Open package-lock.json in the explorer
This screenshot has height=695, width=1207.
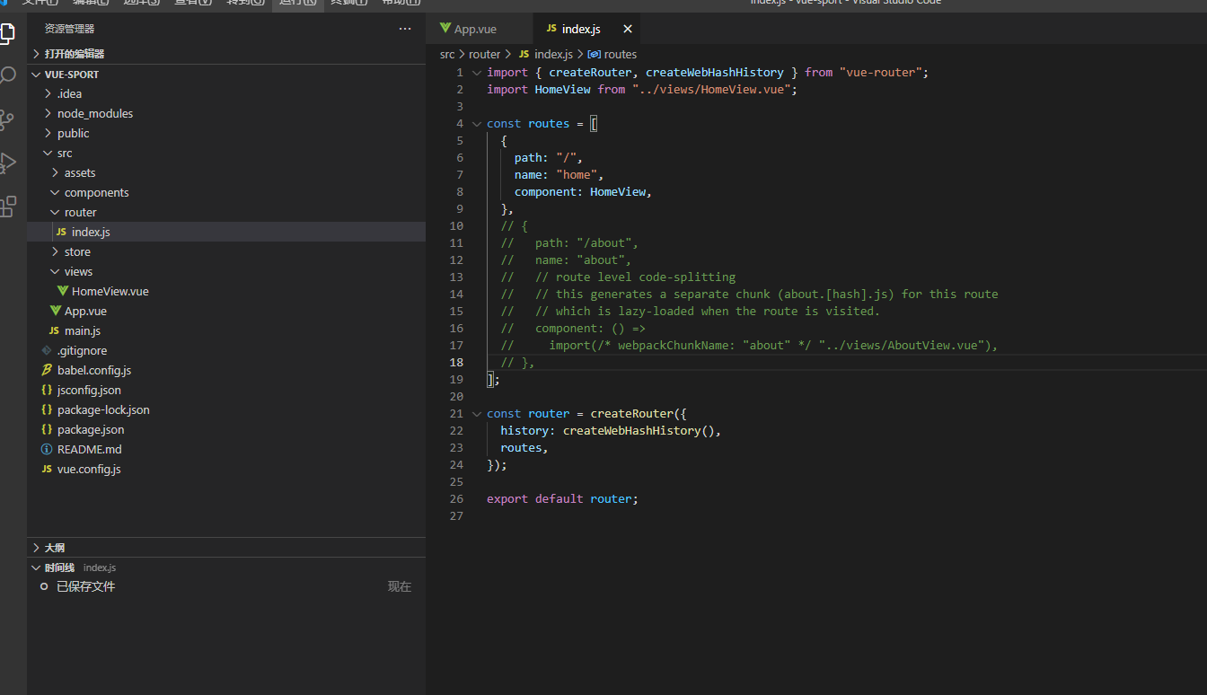(x=226, y=409)
